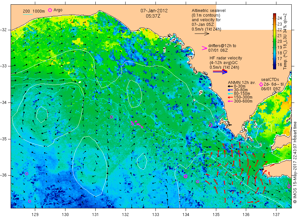Click the black 0-30m ANMN arrow
This screenshot has height=219, width=299.
[230, 86]
